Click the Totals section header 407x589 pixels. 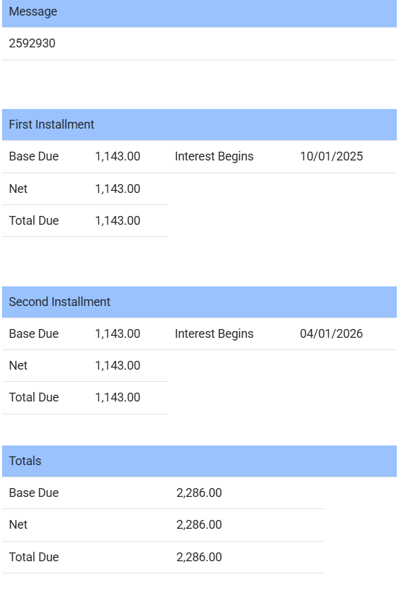(25, 461)
